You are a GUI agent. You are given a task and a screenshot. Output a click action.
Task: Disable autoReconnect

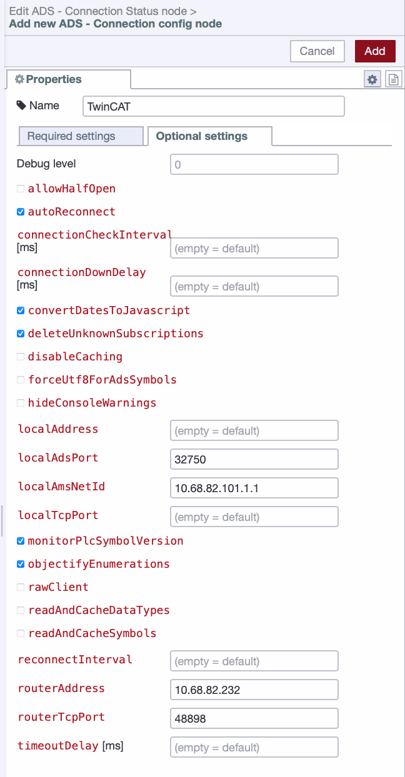tap(20, 211)
